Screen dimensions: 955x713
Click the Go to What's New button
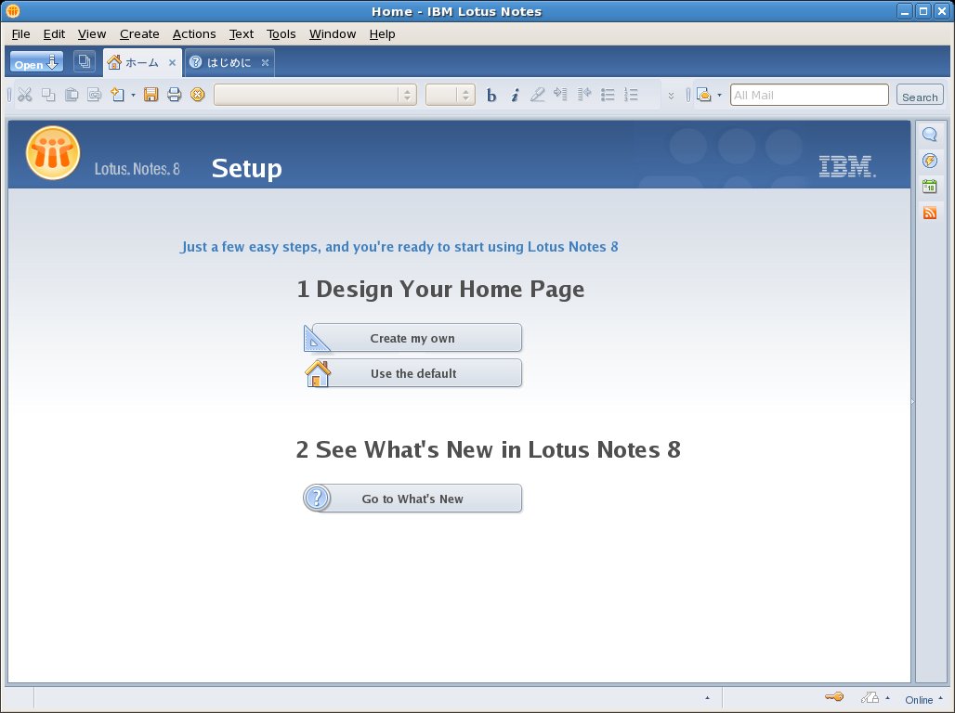coord(412,499)
